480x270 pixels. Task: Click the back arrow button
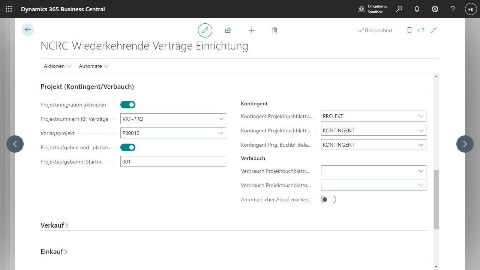[28, 30]
